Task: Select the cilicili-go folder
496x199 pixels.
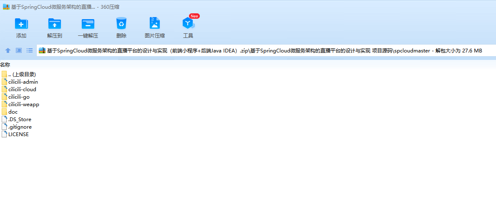Action: coord(15,97)
